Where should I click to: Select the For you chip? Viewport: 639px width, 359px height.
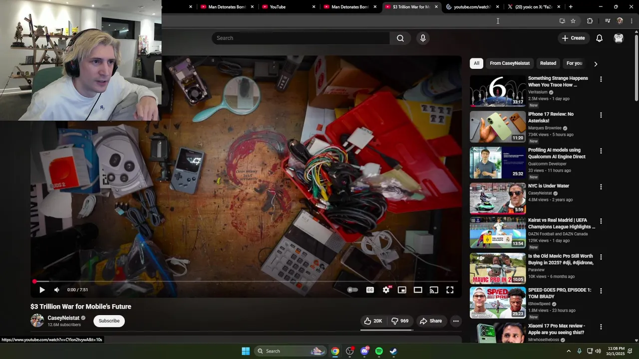pos(574,63)
